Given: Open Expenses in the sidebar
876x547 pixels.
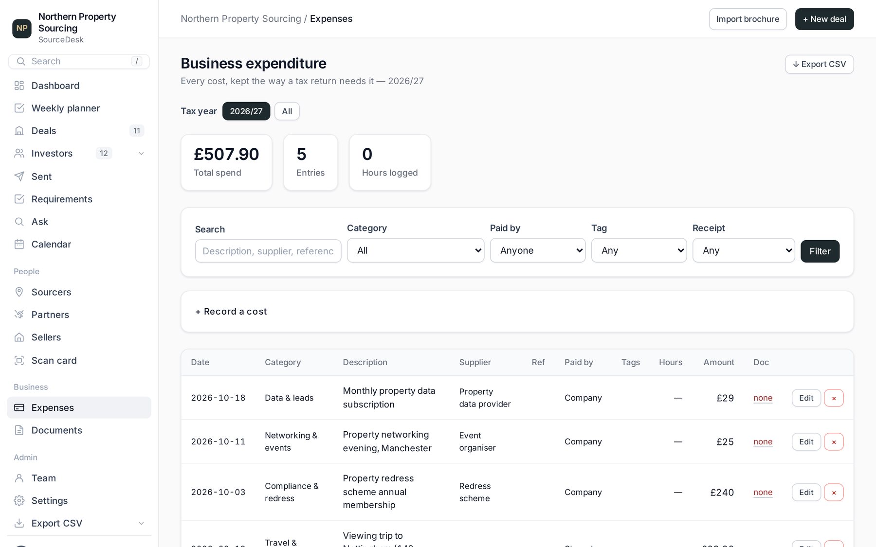Looking at the screenshot, I should [79, 407].
